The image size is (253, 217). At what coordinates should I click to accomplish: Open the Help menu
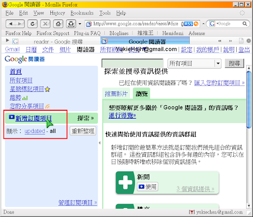tap(121, 13)
